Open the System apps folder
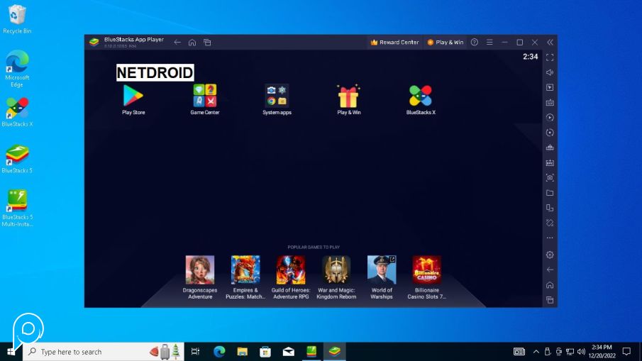 (x=277, y=96)
